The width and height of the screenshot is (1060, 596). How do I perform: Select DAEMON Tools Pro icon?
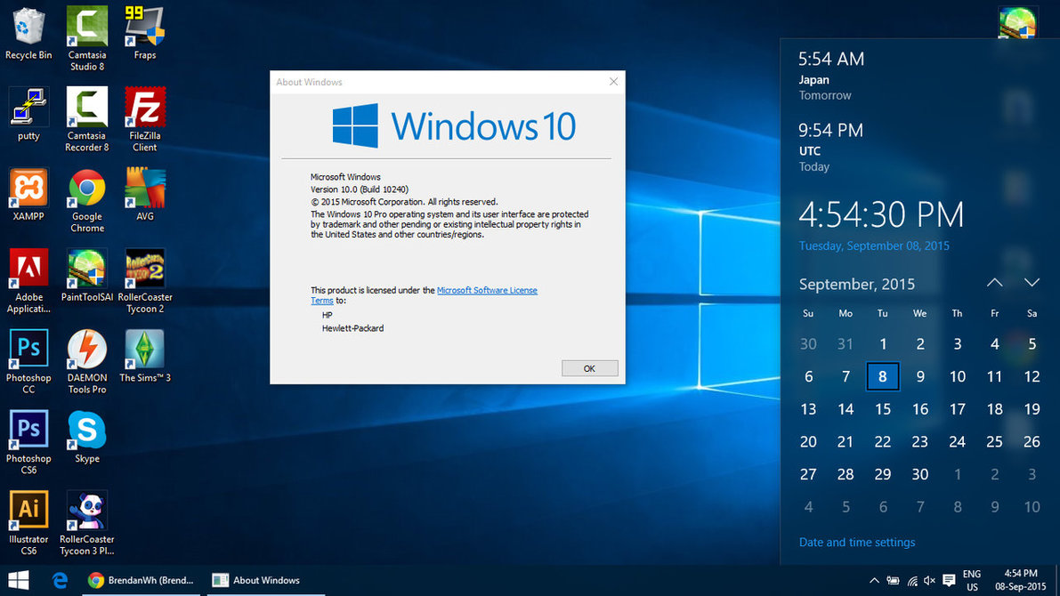click(x=86, y=361)
